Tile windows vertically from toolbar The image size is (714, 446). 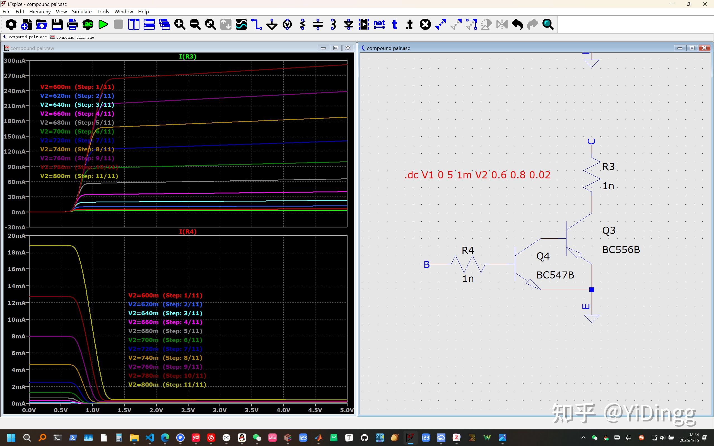[x=134, y=25]
